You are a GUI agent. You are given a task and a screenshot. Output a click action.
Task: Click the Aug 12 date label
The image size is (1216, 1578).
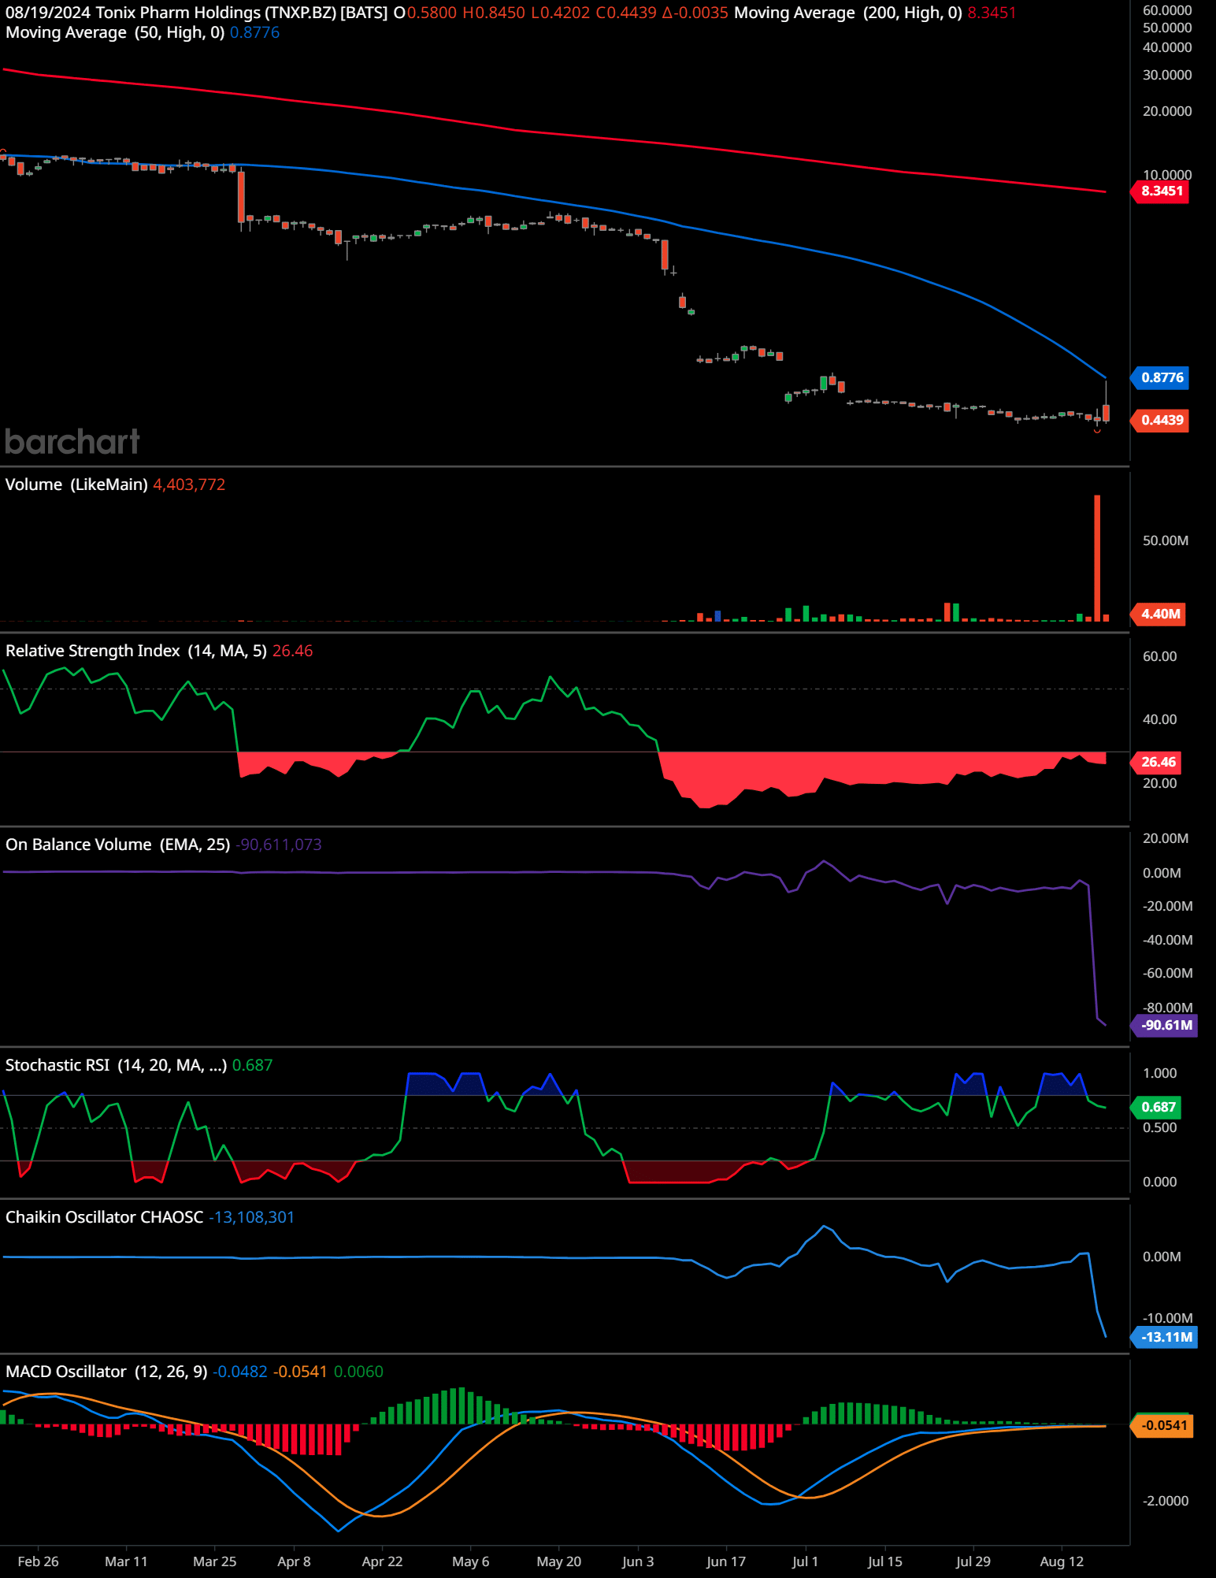pyautogui.click(x=1062, y=1561)
